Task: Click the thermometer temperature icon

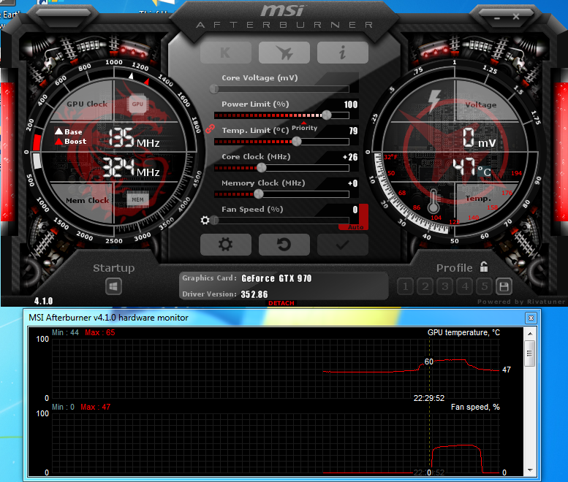Action: point(433,201)
